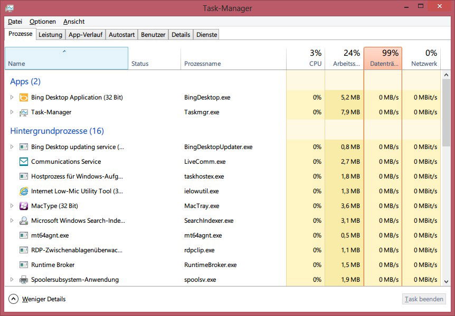Sort by the Prozessname column header
The image size is (455, 316).
point(234,58)
